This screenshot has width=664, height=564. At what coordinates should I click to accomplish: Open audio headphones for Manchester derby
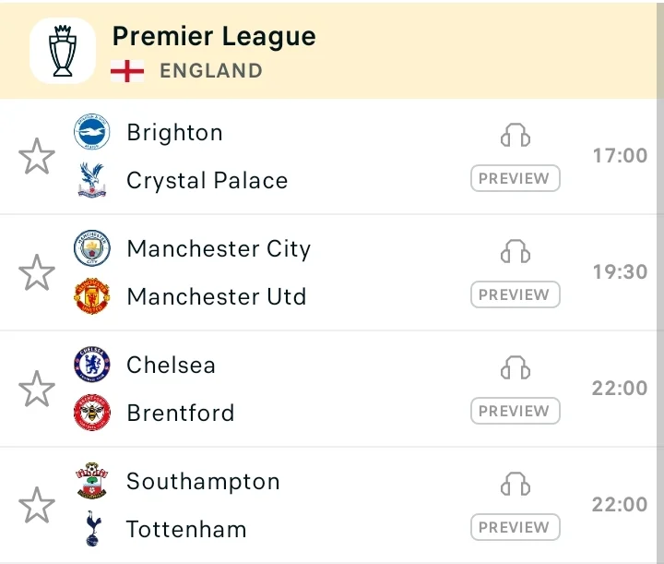tap(516, 251)
